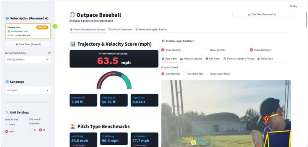This screenshot has width=308, height=147.
Task: Expand the Elite ($139.99/yr) plan dropdown
Action: [x=28, y=59]
